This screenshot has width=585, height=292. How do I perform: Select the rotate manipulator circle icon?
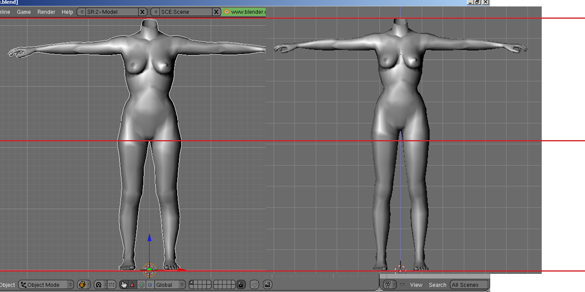[x=141, y=284]
